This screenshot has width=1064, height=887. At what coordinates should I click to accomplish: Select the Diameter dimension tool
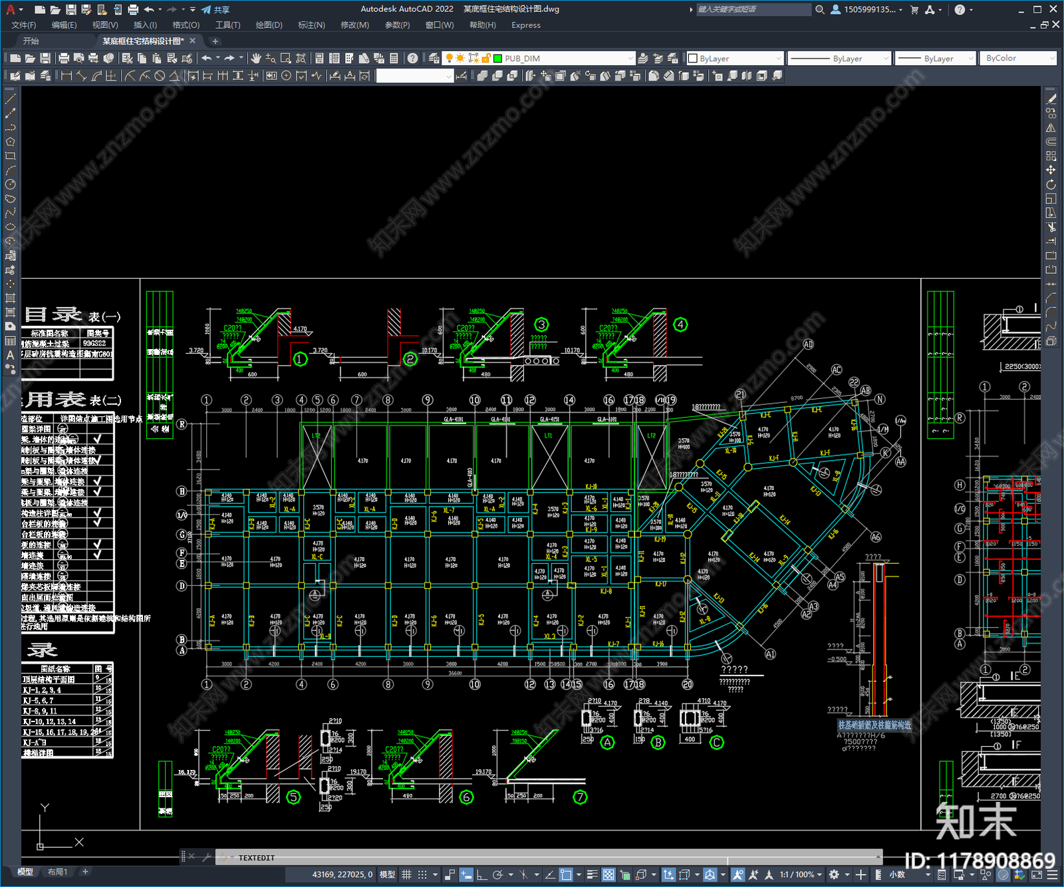(x=160, y=76)
